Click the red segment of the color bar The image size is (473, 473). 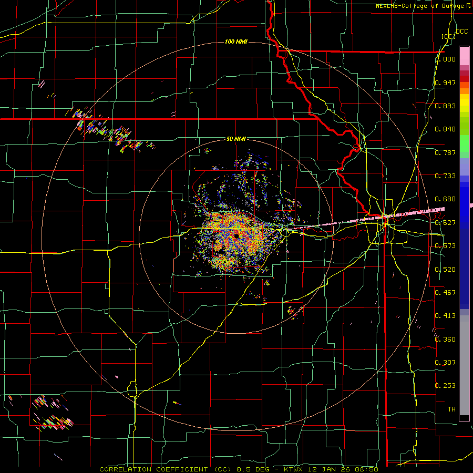464,79
